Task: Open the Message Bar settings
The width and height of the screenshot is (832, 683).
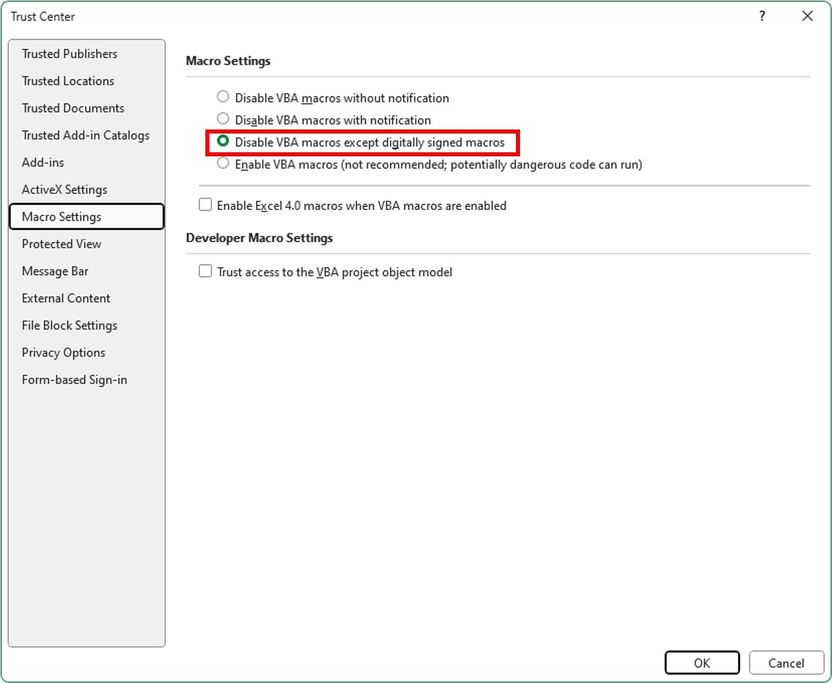Action: 55,270
